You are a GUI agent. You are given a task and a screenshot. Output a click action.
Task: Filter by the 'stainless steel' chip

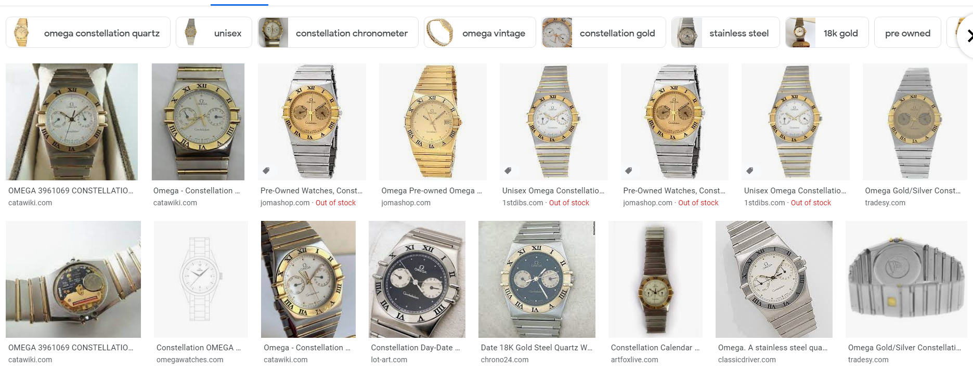pyautogui.click(x=725, y=32)
